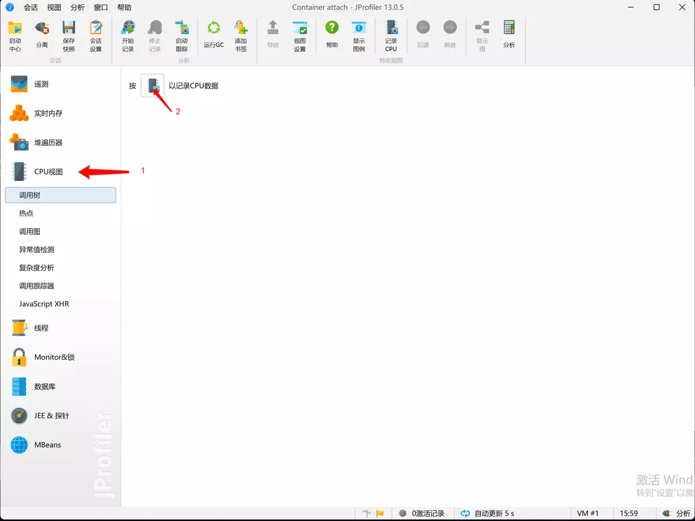The height and width of the screenshot is (521, 695).
Task: Run garbage collection with the 运行GC icon
Action: click(x=214, y=36)
